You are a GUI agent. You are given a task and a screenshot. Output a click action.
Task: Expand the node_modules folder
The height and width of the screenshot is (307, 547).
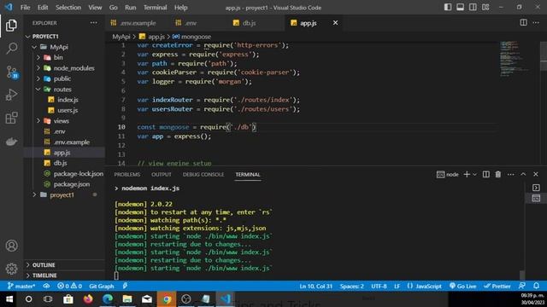tap(38, 68)
